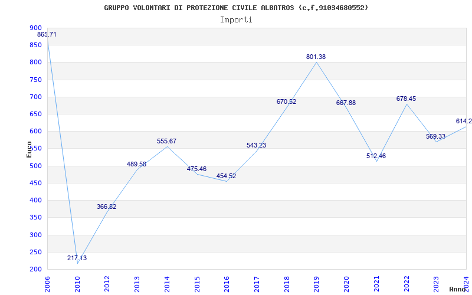Click the 2023 x-axis year label

tap(437, 284)
